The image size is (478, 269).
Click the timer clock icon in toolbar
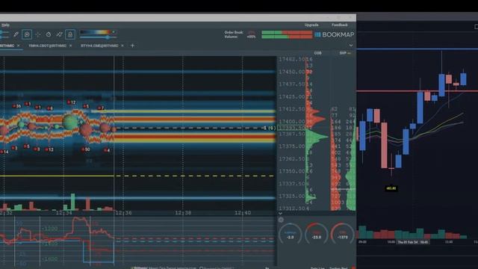pos(49,34)
